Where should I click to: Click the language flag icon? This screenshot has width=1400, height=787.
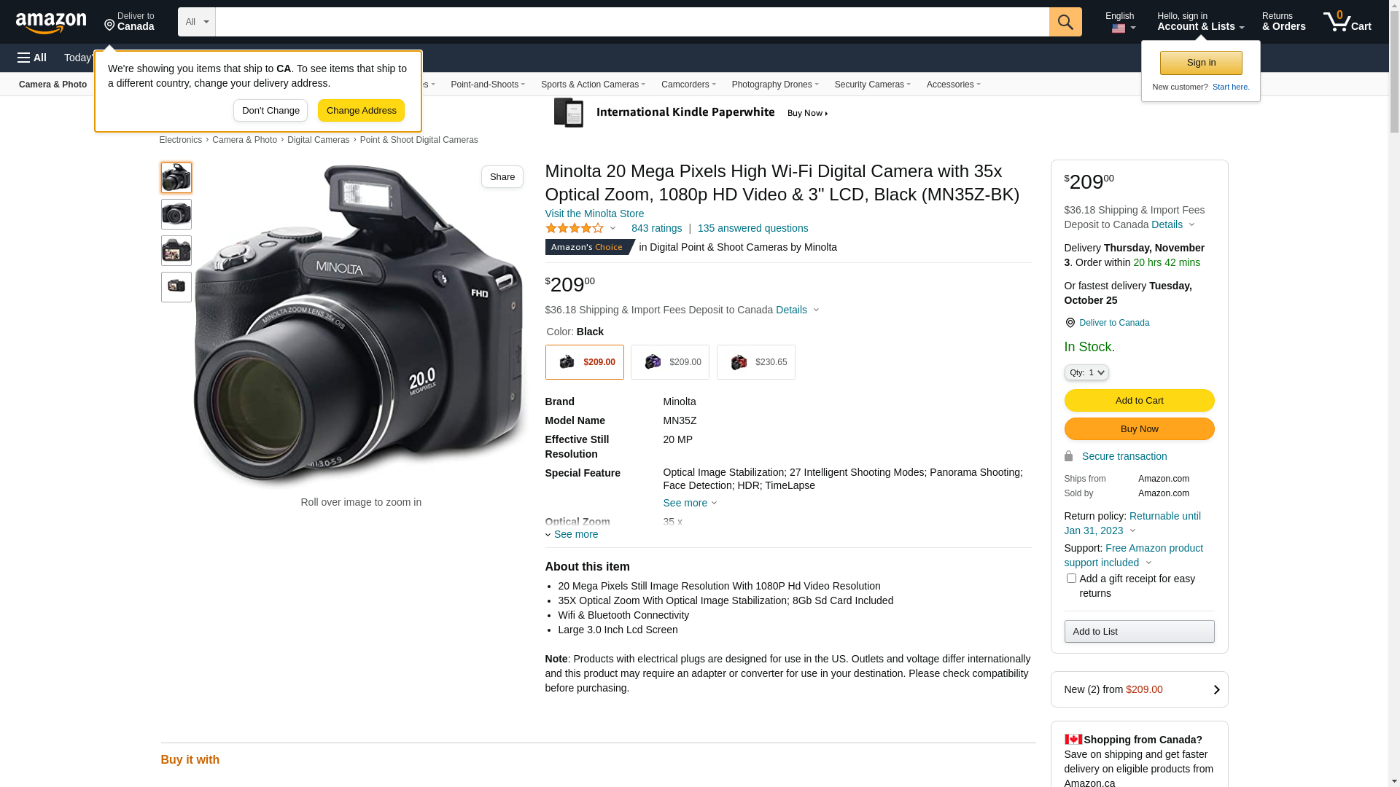click(x=1118, y=29)
